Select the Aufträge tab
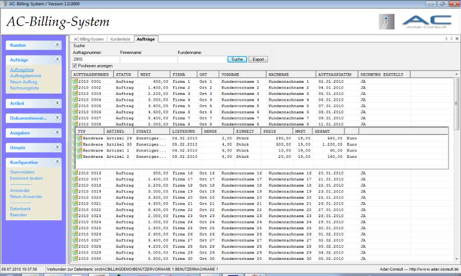The height and width of the screenshot is (276, 461). coord(146,39)
